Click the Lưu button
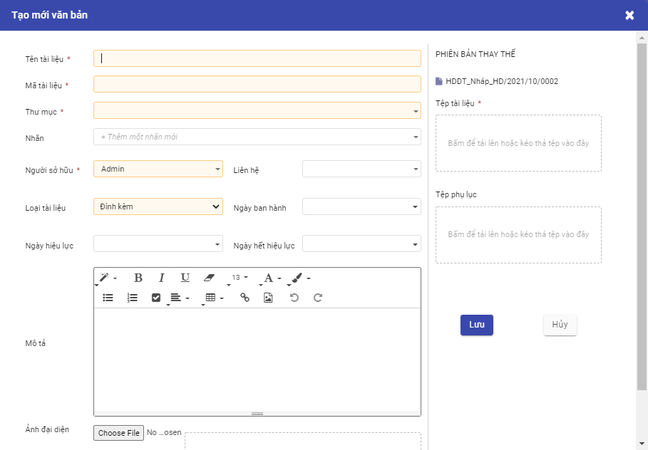Viewport: 648px width, 450px height. click(x=476, y=325)
